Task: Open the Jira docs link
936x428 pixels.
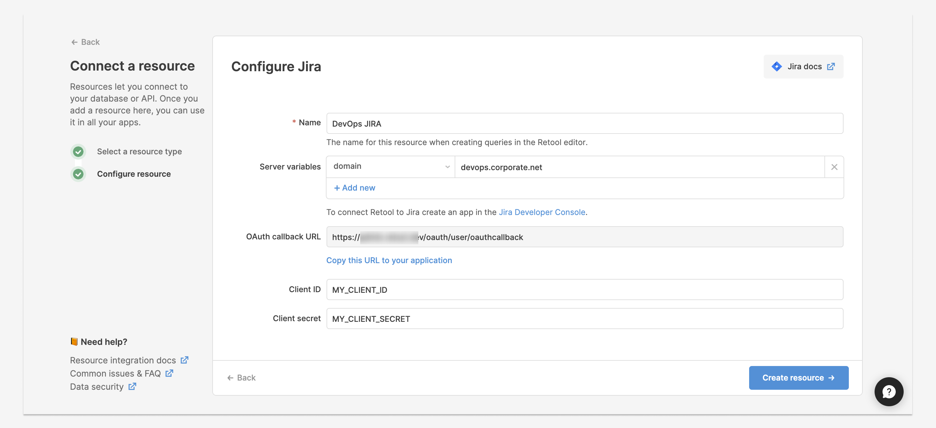Action: 803,66
